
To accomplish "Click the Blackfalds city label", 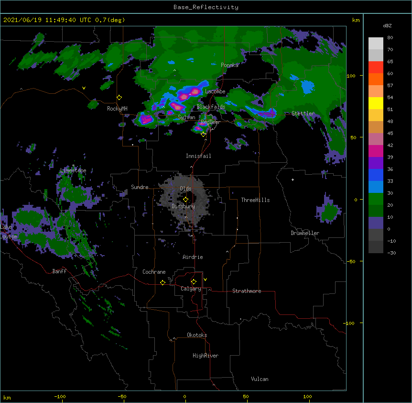I will pos(211,107).
